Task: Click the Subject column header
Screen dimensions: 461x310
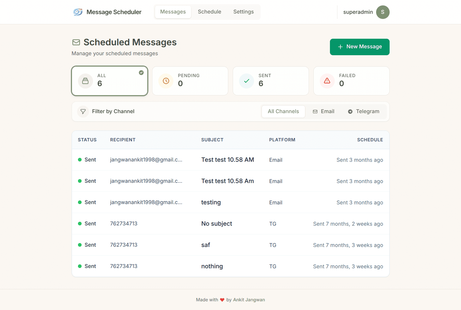Action: [x=212, y=140]
